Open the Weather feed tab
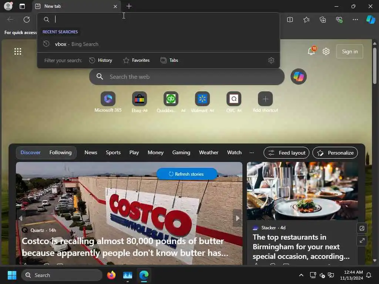Viewport: 379px width, 284px height. click(x=208, y=152)
